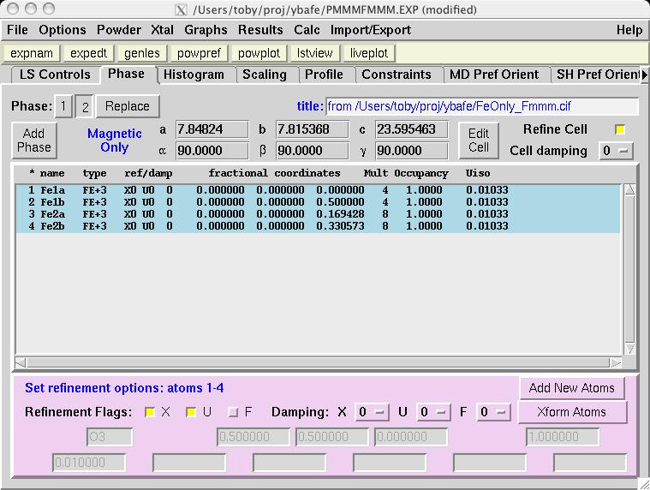The width and height of the screenshot is (650, 490).
Task: Click the X11 icon in title bar
Action: [181, 9]
